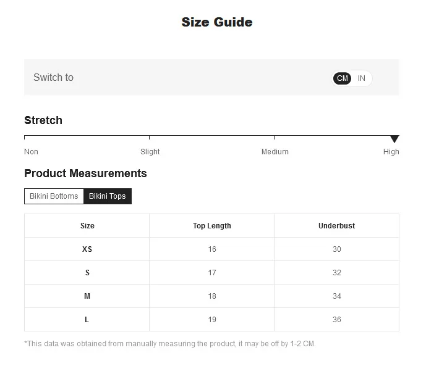Switch measurement units to IN
The height and width of the screenshot is (366, 426).
point(362,78)
